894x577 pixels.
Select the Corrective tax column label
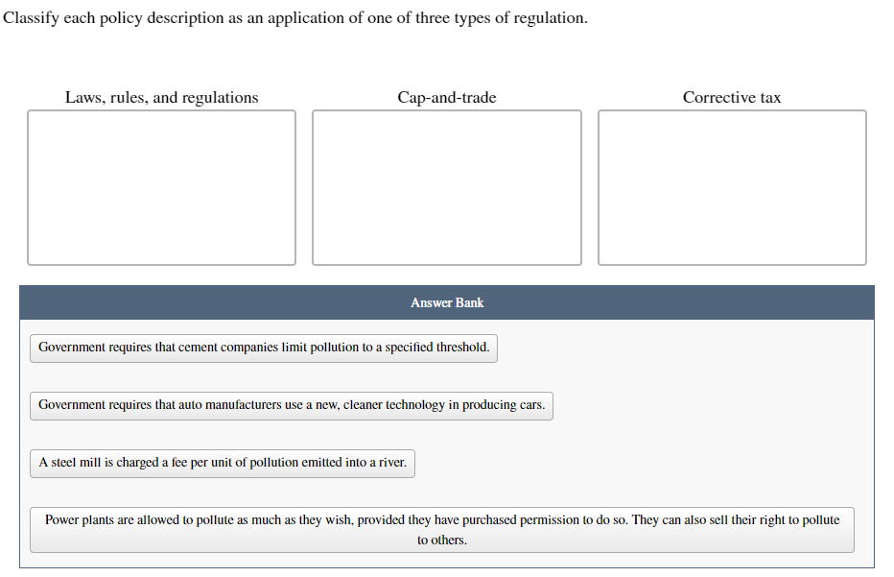(731, 97)
